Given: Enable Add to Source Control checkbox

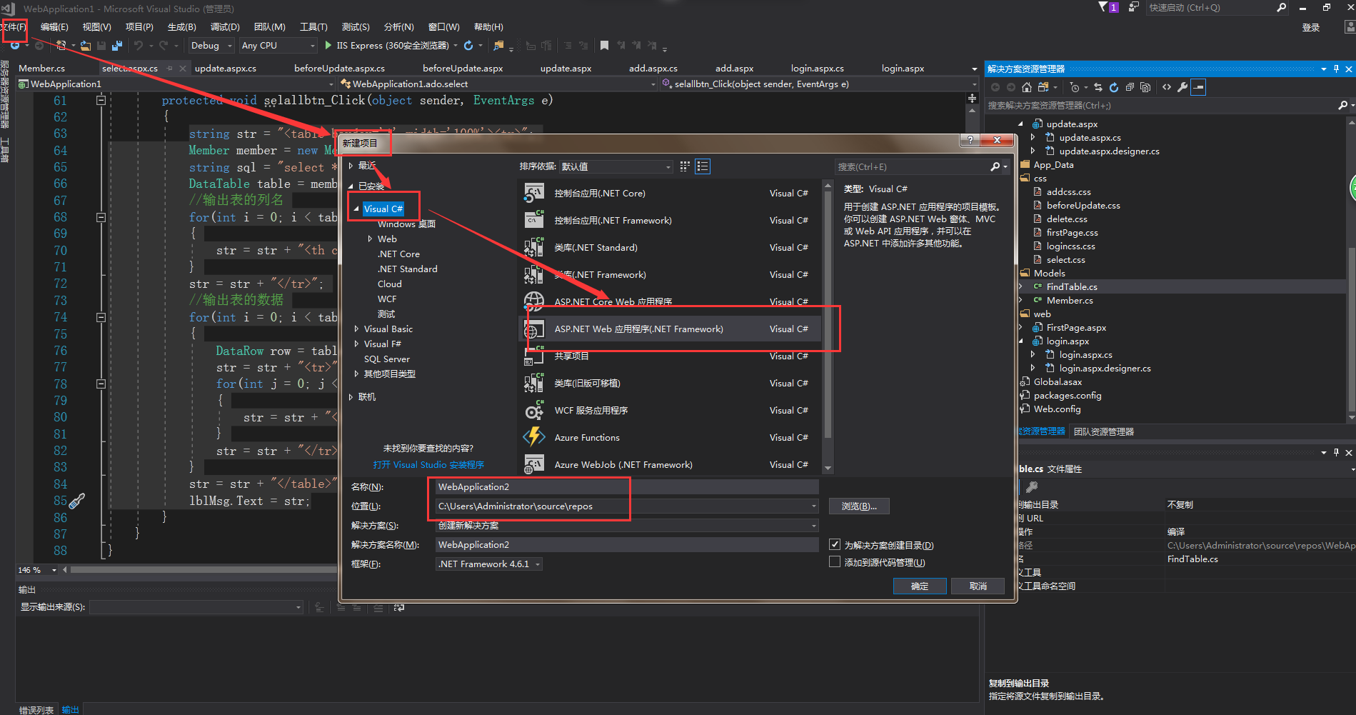Looking at the screenshot, I should [835, 562].
